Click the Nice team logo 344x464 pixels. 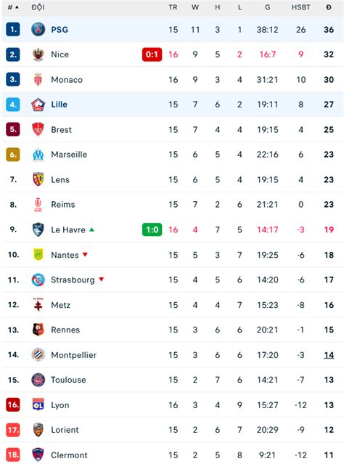[x=38, y=54]
